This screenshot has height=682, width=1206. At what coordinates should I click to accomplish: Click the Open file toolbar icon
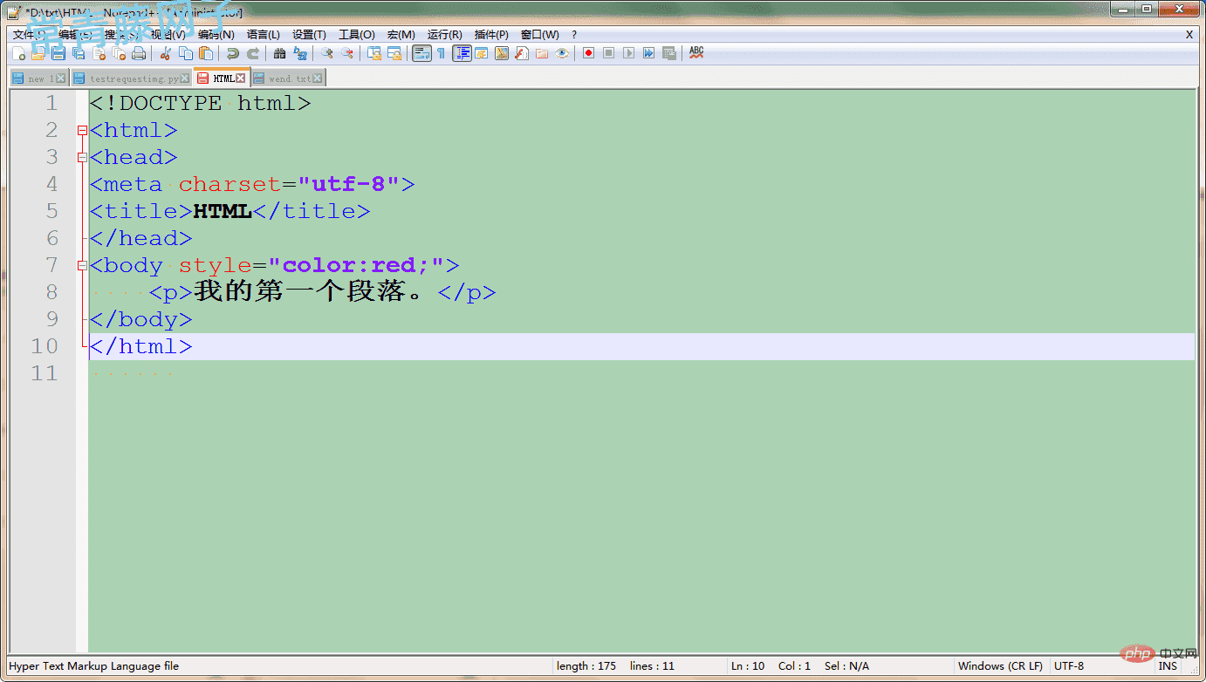coord(38,53)
